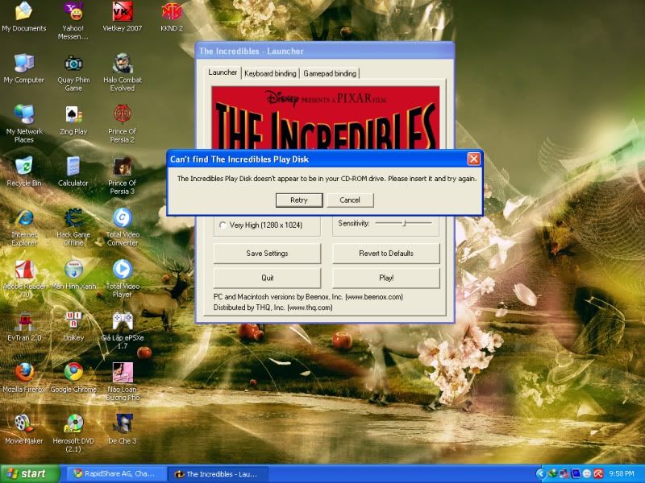Select the Herosoft DVD (2.1) icon
The width and height of the screenshot is (645, 483).
(73, 434)
